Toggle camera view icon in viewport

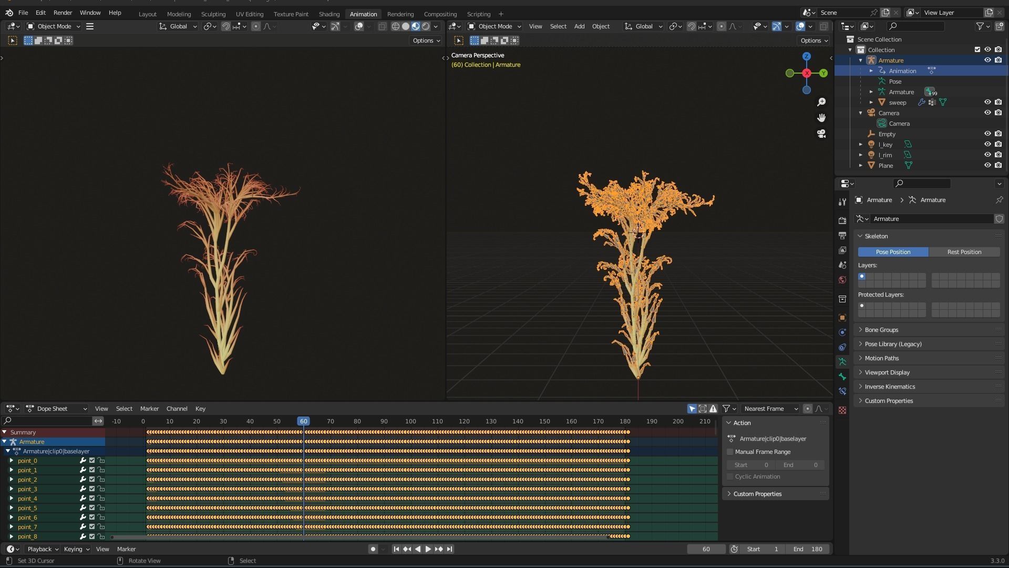(x=821, y=134)
